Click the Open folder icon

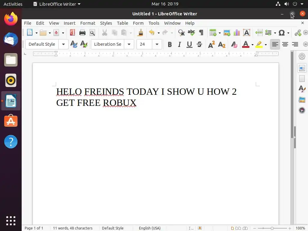pos(43,32)
